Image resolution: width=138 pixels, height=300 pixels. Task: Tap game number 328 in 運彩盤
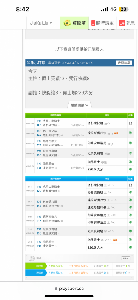coord(30,229)
